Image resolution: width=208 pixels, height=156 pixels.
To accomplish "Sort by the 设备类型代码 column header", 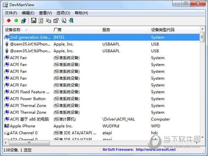I will [x=174, y=30].
